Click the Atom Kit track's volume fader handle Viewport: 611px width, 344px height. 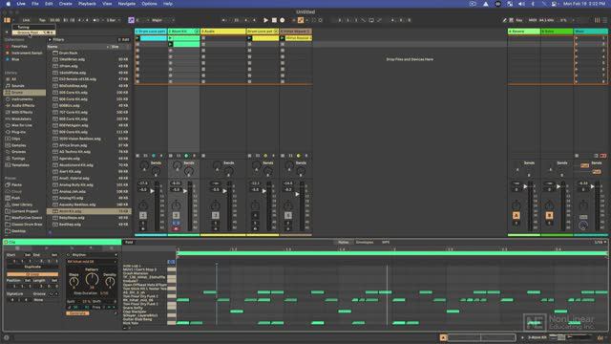(184, 191)
